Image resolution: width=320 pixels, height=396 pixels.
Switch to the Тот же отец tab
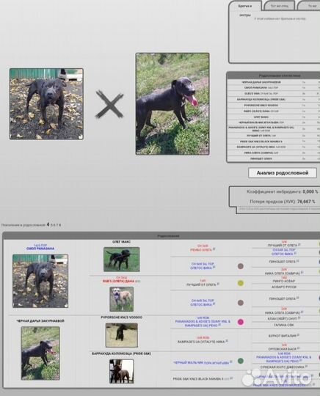(x=279, y=6)
